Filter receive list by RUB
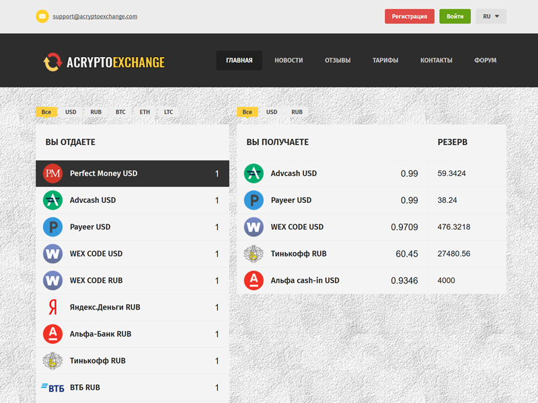This screenshot has height=403, width=538. click(297, 112)
